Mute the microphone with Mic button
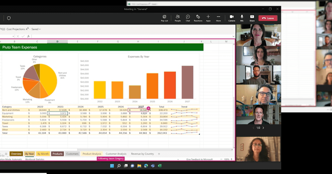Screen dimensions: 332x174 coord(242,17)
